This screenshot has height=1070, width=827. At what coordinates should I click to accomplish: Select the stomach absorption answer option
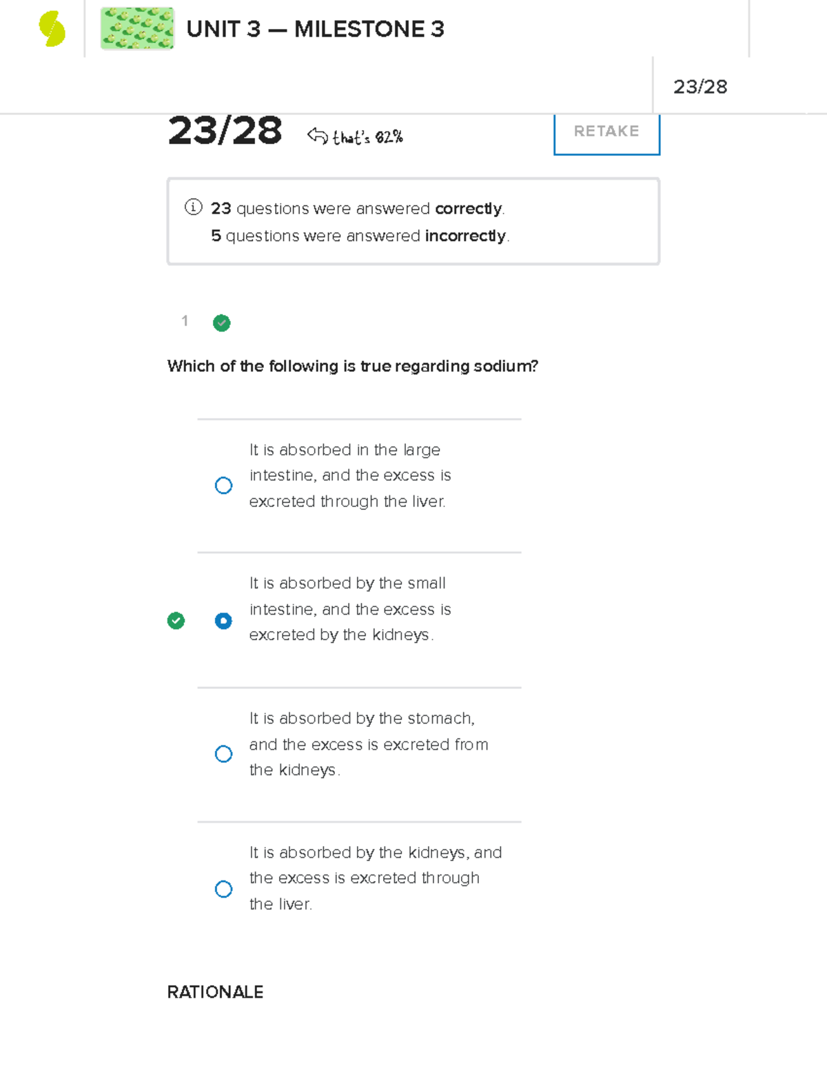[223, 754]
